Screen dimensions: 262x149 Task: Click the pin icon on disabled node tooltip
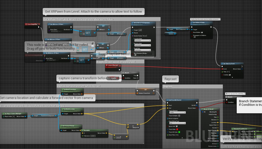click(x=92, y=43)
